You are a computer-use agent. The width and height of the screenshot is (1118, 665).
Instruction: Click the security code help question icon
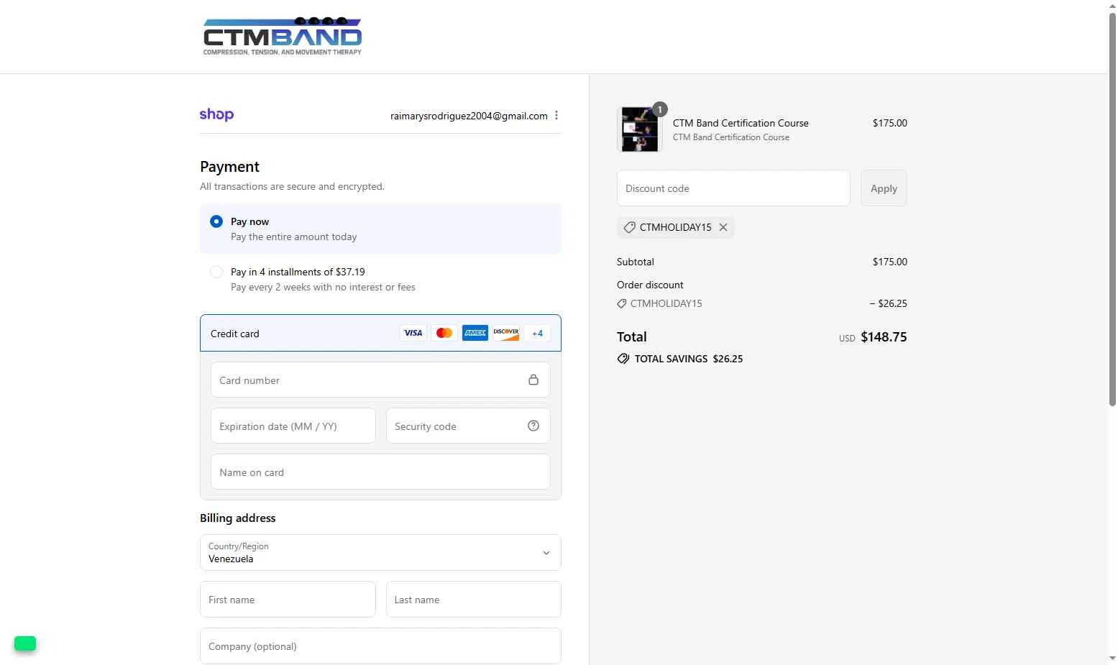click(x=533, y=426)
